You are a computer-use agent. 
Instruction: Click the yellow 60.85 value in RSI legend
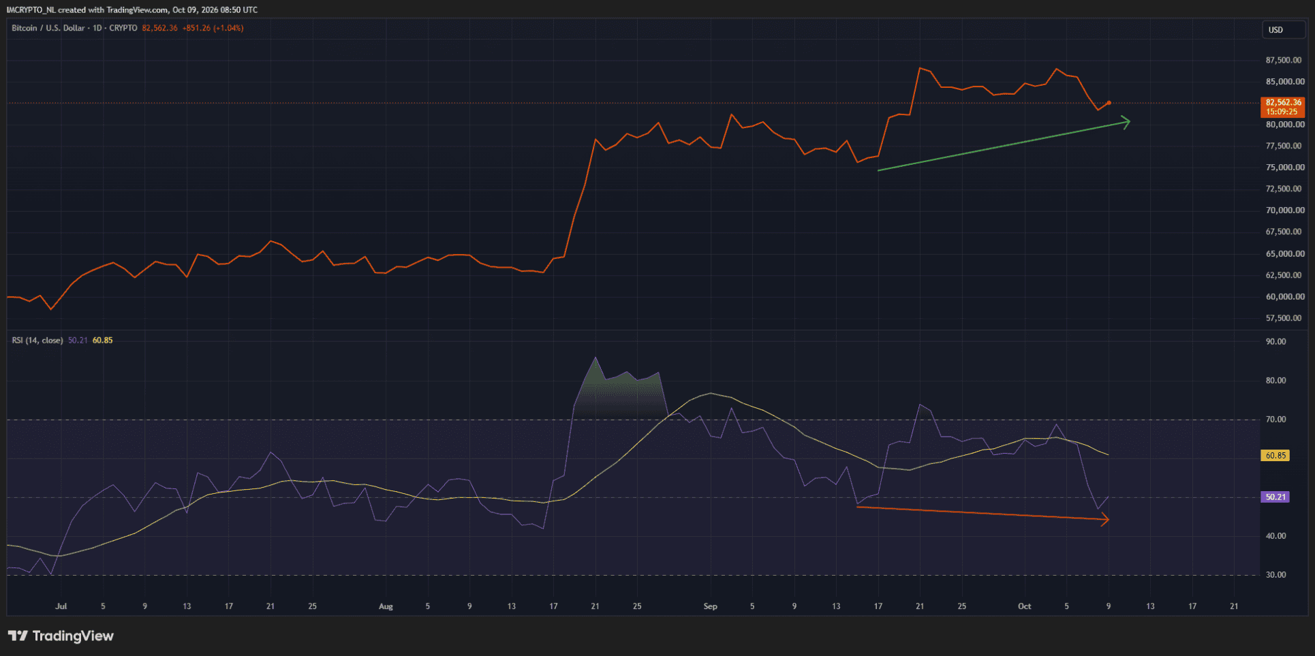tap(103, 340)
